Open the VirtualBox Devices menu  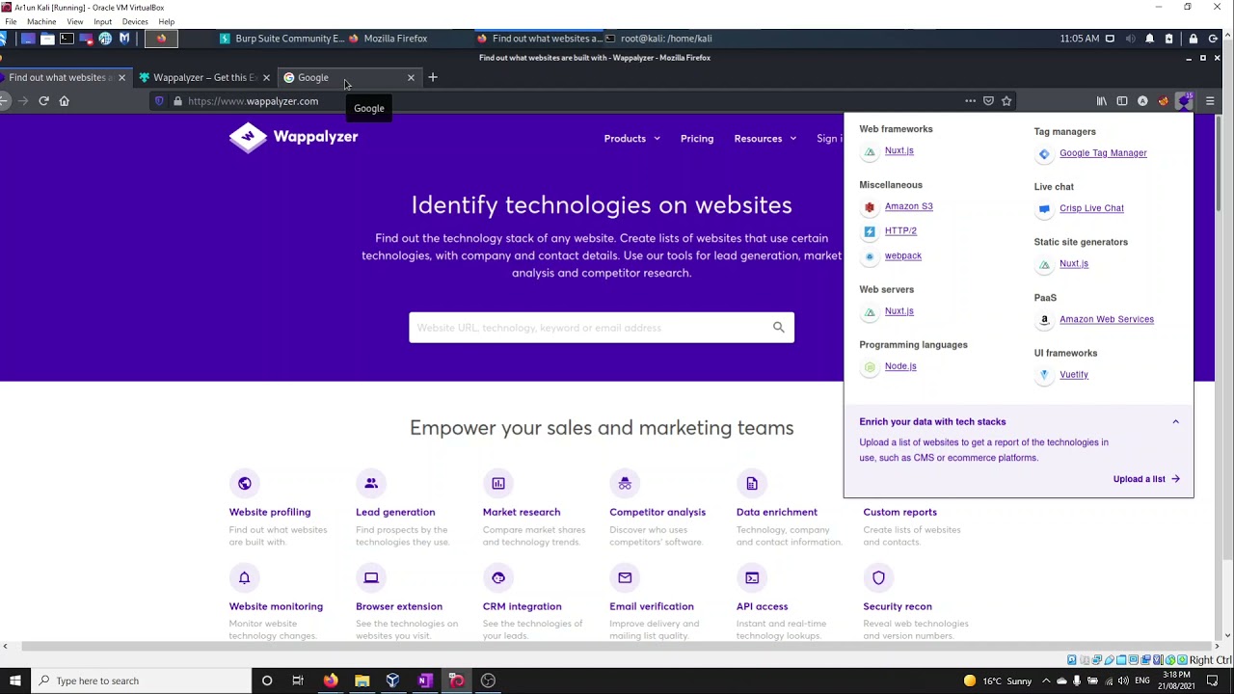coord(135,21)
